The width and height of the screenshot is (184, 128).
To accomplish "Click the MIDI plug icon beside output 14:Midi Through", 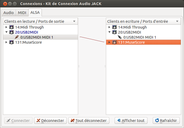I will pyautogui.click(x=11, y=27).
